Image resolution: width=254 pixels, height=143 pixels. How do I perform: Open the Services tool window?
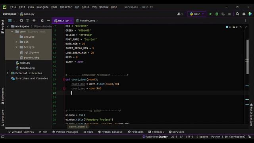point(177,132)
